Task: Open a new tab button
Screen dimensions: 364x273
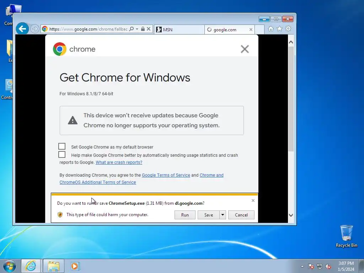Action: point(259,30)
